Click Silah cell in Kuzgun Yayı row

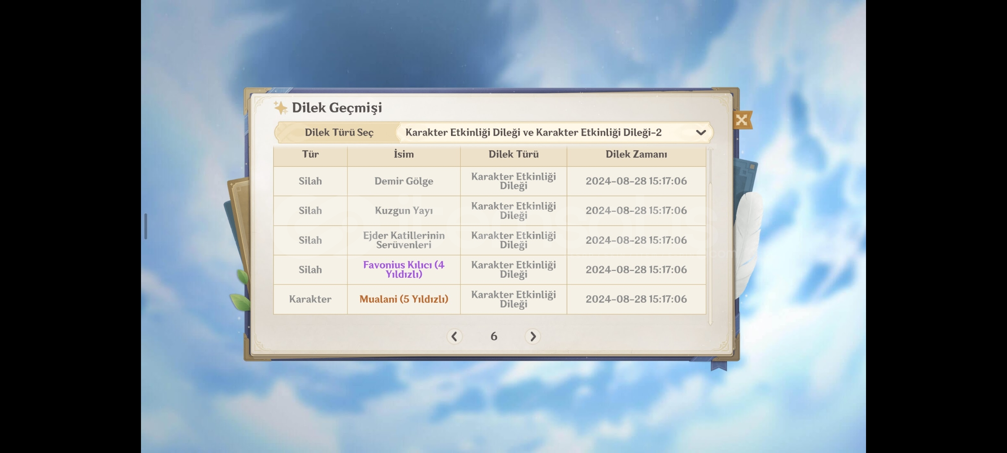310,211
